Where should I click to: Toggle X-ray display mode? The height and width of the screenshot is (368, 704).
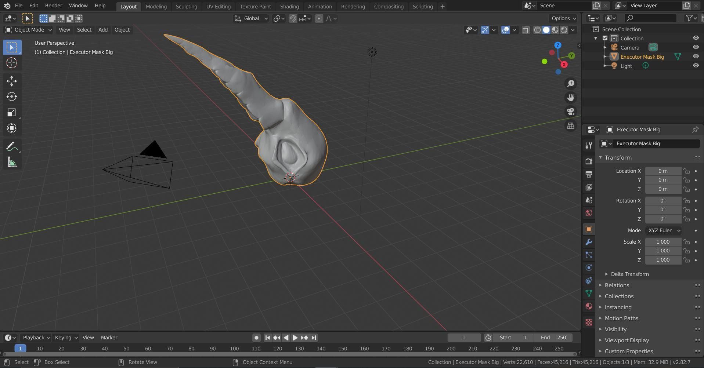pos(526,30)
